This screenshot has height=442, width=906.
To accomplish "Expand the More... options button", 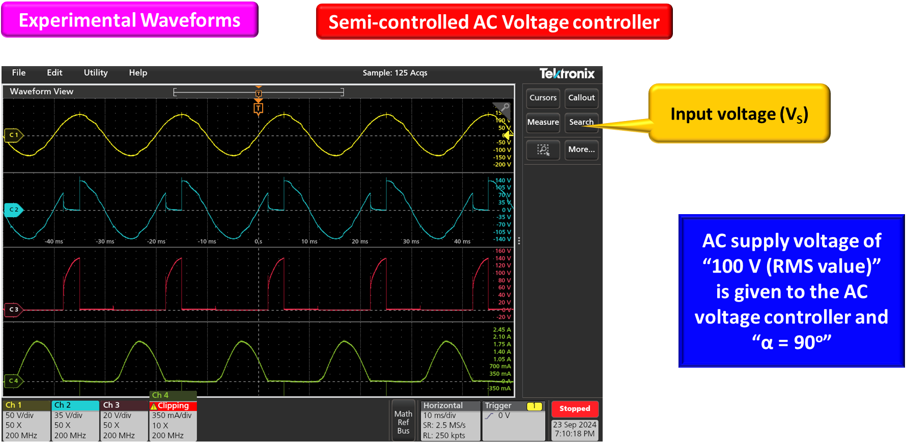I will pyautogui.click(x=581, y=150).
